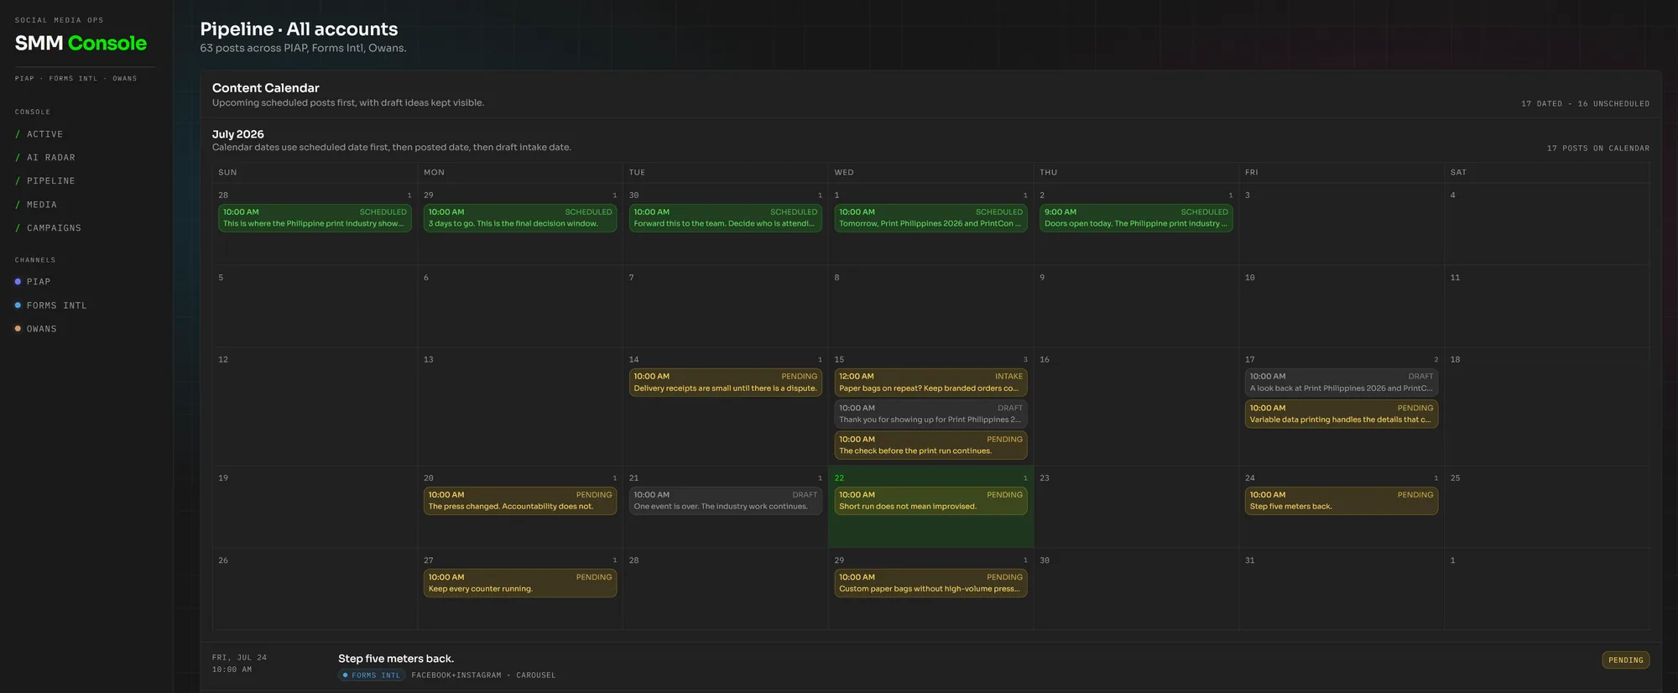
Task: Open scheduled post 'Forward this to the team'
Action: (x=726, y=218)
